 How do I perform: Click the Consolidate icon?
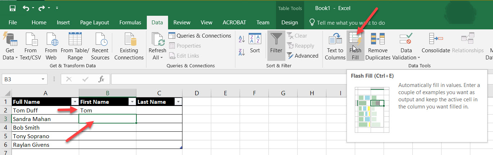435,39
